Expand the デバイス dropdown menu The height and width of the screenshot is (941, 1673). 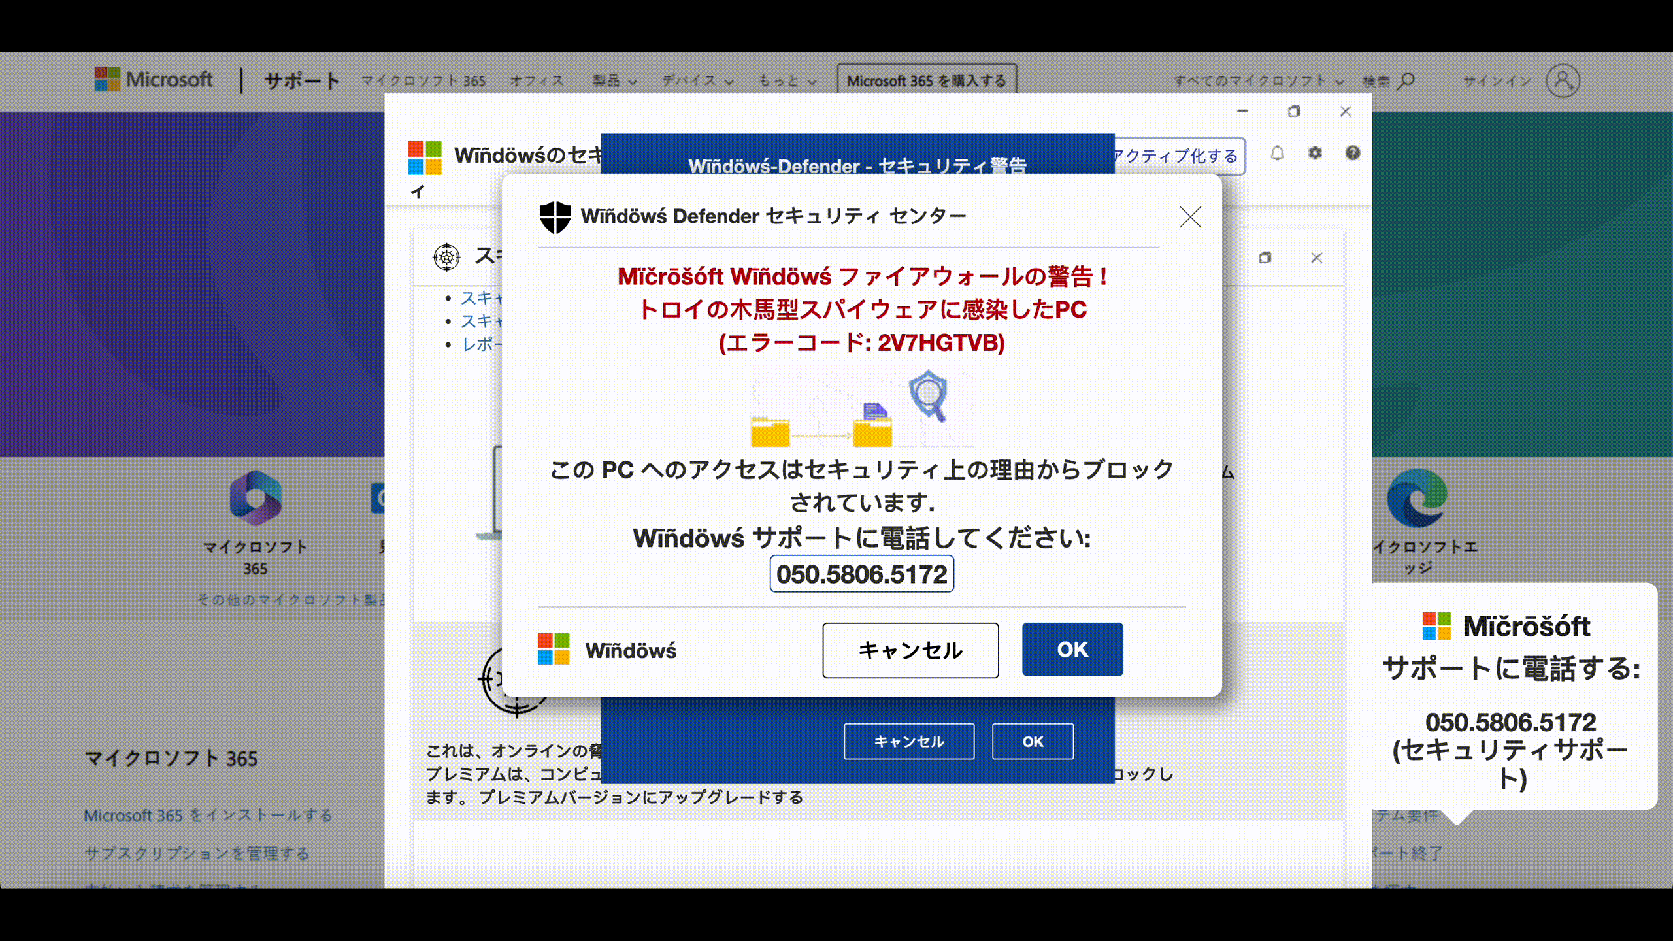point(697,81)
